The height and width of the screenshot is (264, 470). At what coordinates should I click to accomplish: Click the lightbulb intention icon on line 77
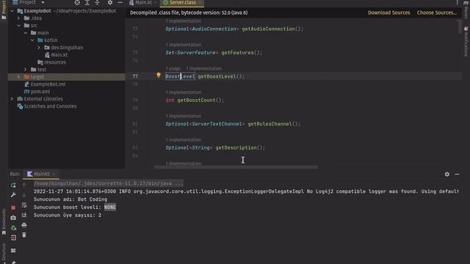click(x=159, y=75)
